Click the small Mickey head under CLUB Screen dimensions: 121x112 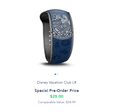(63, 35)
